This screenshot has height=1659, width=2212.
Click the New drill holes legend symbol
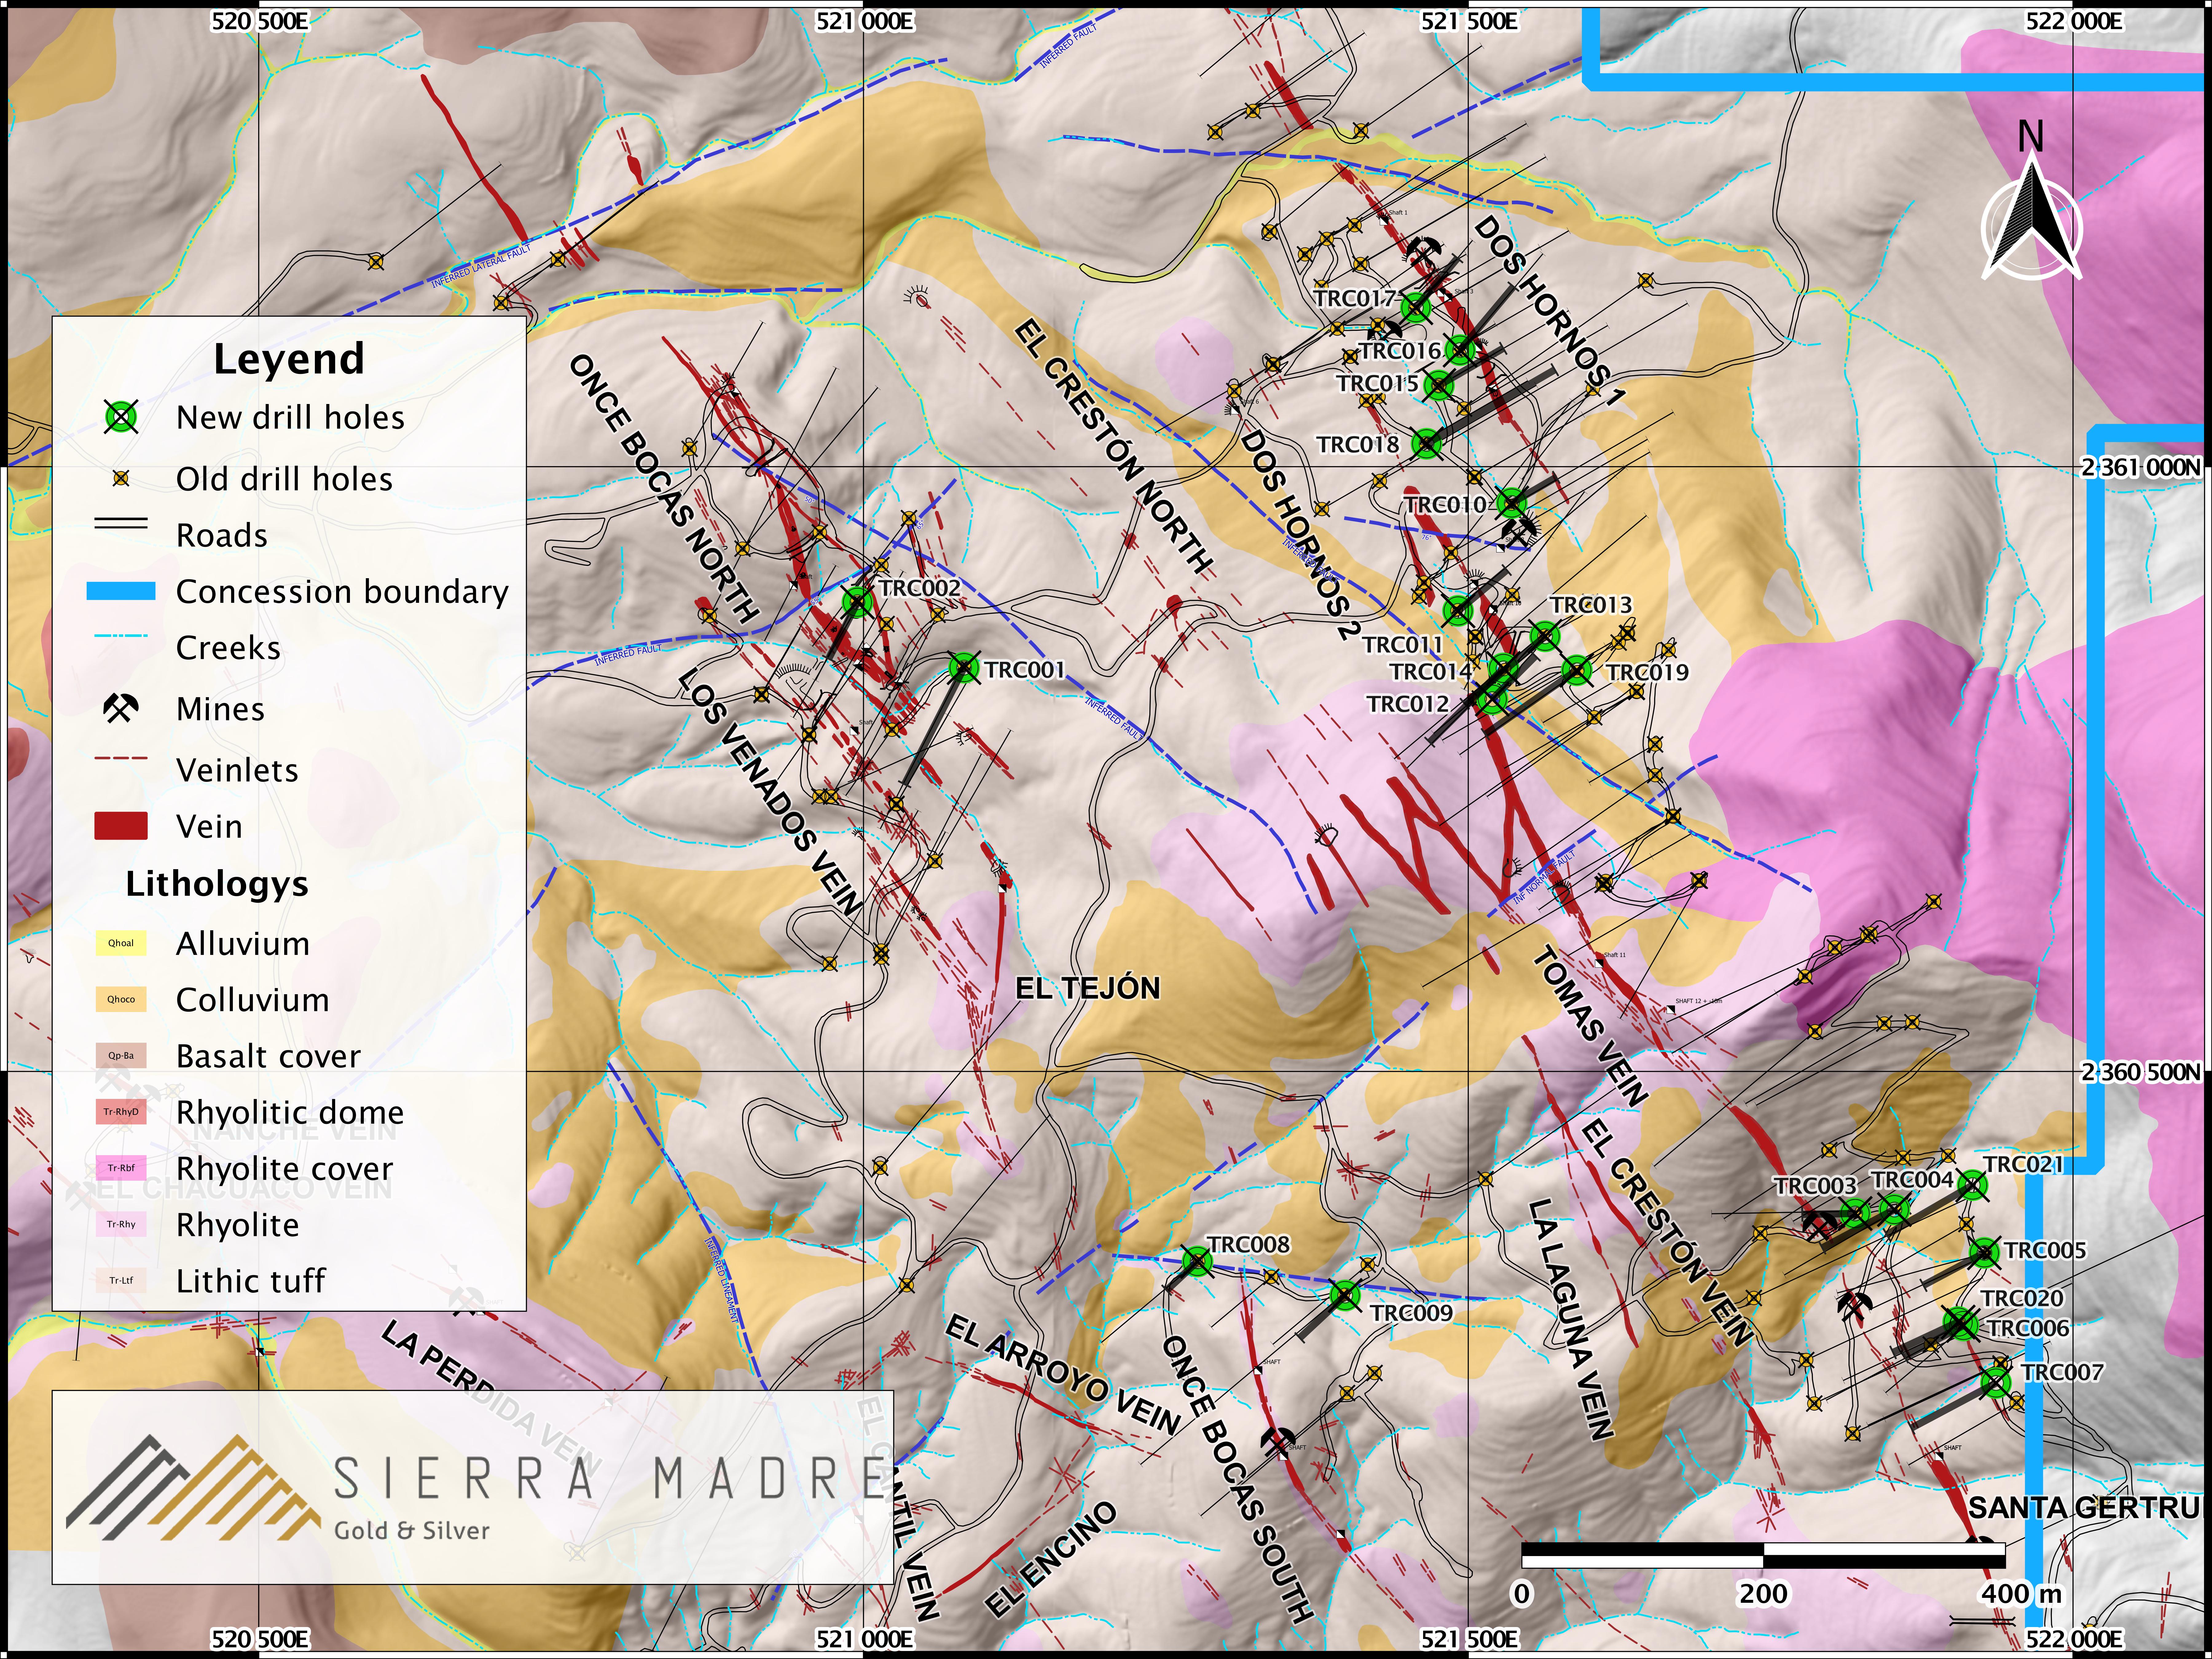(x=121, y=417)
